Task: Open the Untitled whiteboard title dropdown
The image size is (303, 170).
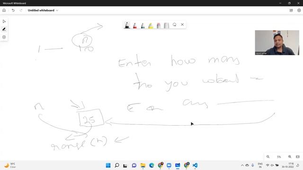Action: [x=43, y=10]
